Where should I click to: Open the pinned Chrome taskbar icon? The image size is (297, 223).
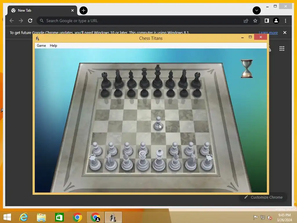[x=77, y=217]
